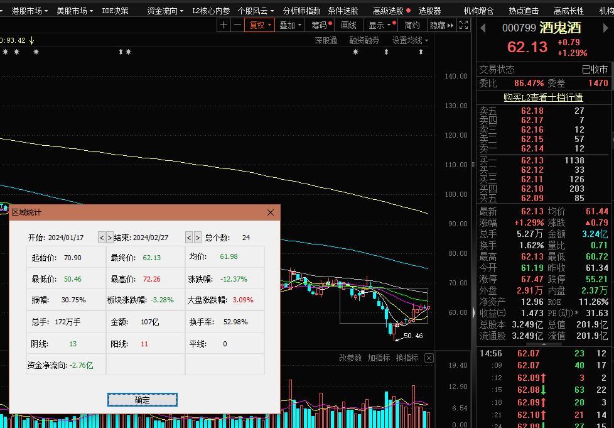The image size is (614, 428).
Task: Expand hidden toolbar via 隐藏 arrows
Action: click(x=442, y=25)
